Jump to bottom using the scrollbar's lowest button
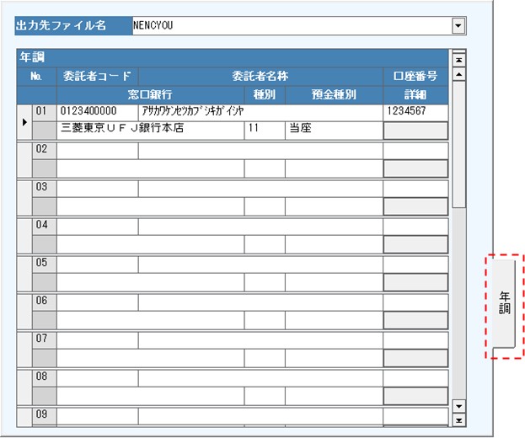 [458, 419]
